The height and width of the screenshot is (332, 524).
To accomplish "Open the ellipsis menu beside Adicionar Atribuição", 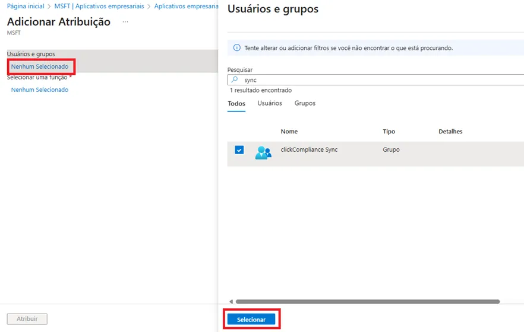I will coord(125,22).
